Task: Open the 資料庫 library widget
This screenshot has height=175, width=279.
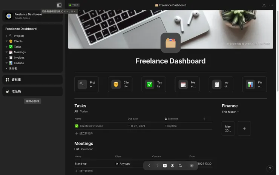Action: coord(32,80)
